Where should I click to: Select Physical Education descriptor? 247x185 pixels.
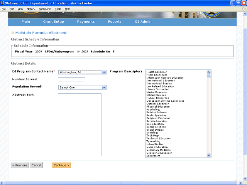click(158, 107)
